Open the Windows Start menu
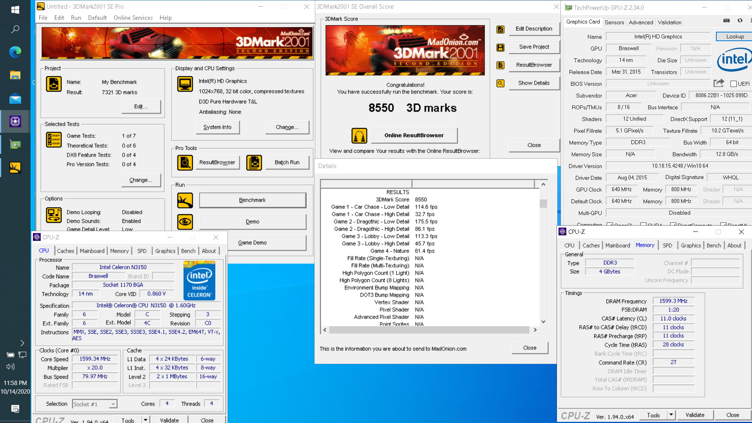 pyautogui.click(x=15, y=10)
